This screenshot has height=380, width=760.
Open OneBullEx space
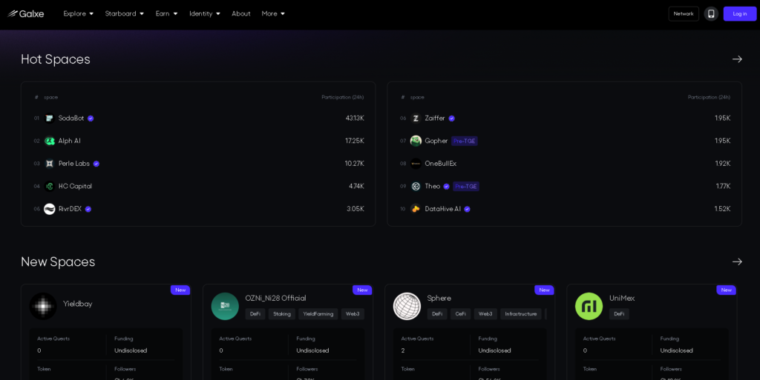441,164
